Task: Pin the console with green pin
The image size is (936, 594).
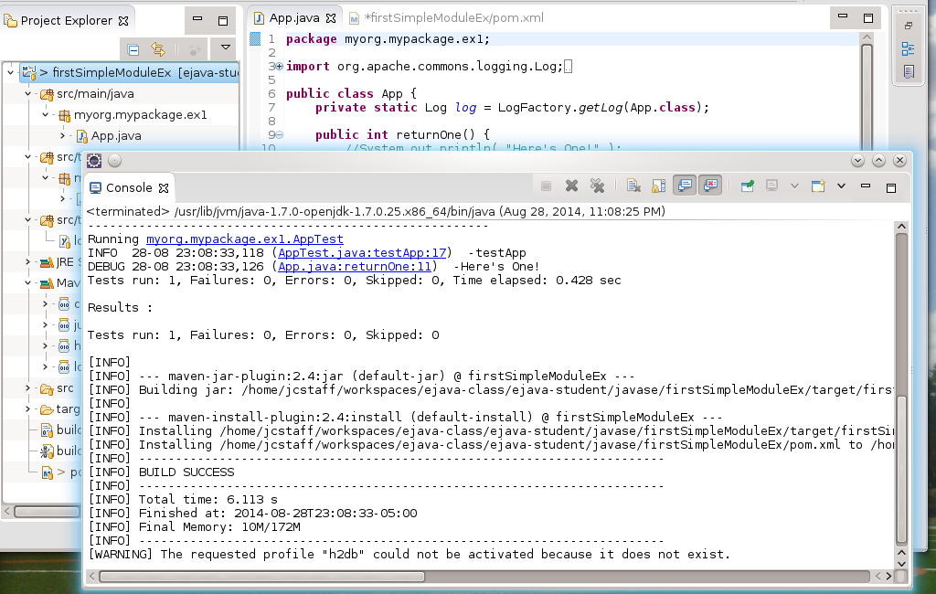Action: [747, 186]
